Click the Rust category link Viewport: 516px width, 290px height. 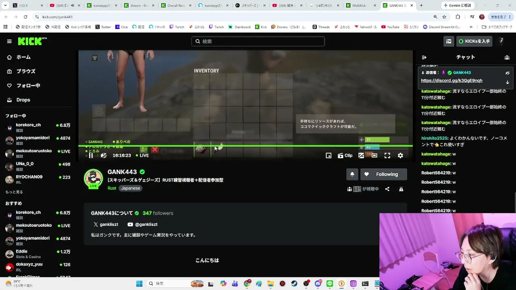tap(112, 188)
